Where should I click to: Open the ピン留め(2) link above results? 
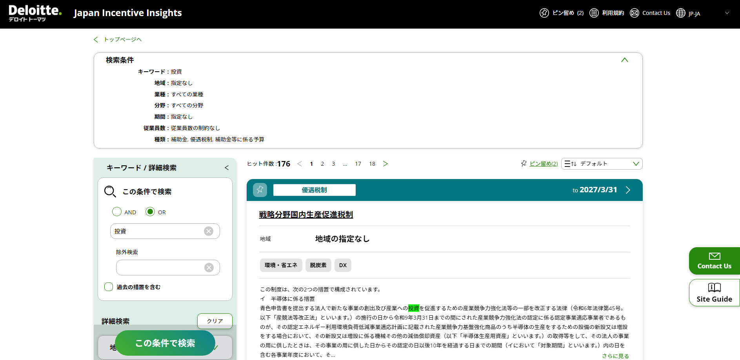[x=544, y=164]
